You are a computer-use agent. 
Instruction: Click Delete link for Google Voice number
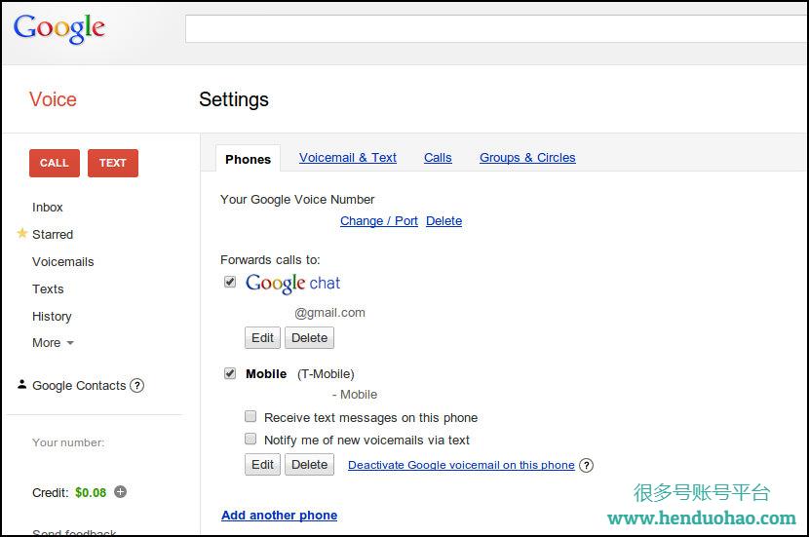click(x=443, y=221)
